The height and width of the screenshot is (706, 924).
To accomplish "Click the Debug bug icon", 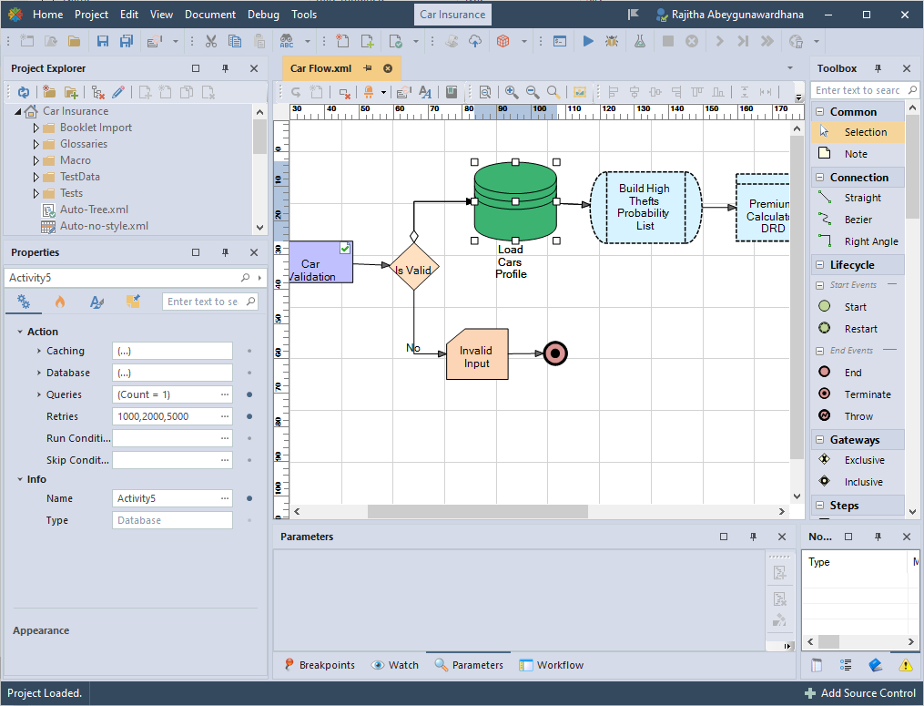I will pos(612,41).
